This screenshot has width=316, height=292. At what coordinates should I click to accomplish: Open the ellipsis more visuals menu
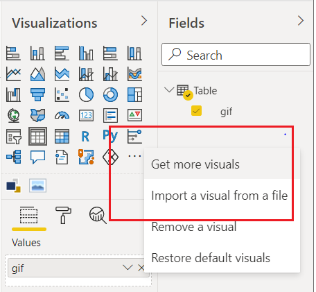coord(134,156)
